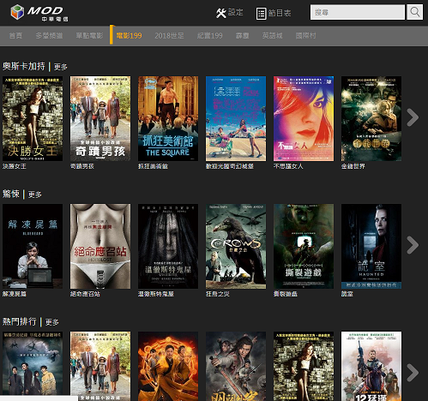Open the 國際村 tab
Viewport: 428px width, 401px height.
click(305, 36)
